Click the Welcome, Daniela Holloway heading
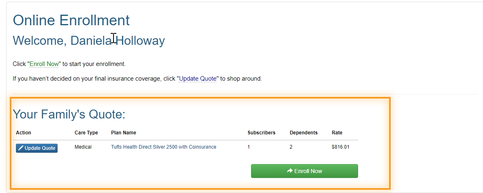The width and height of the screenshot is (483, 193). pos(89,41)
